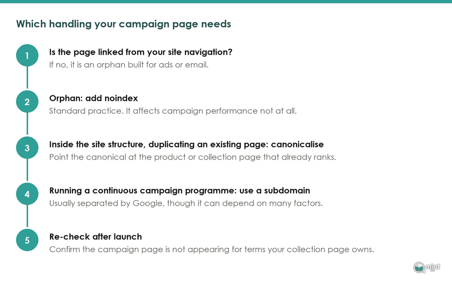Click the step 4 numbered circle
This screenshot has width=452, height=285.
point(27,194)
